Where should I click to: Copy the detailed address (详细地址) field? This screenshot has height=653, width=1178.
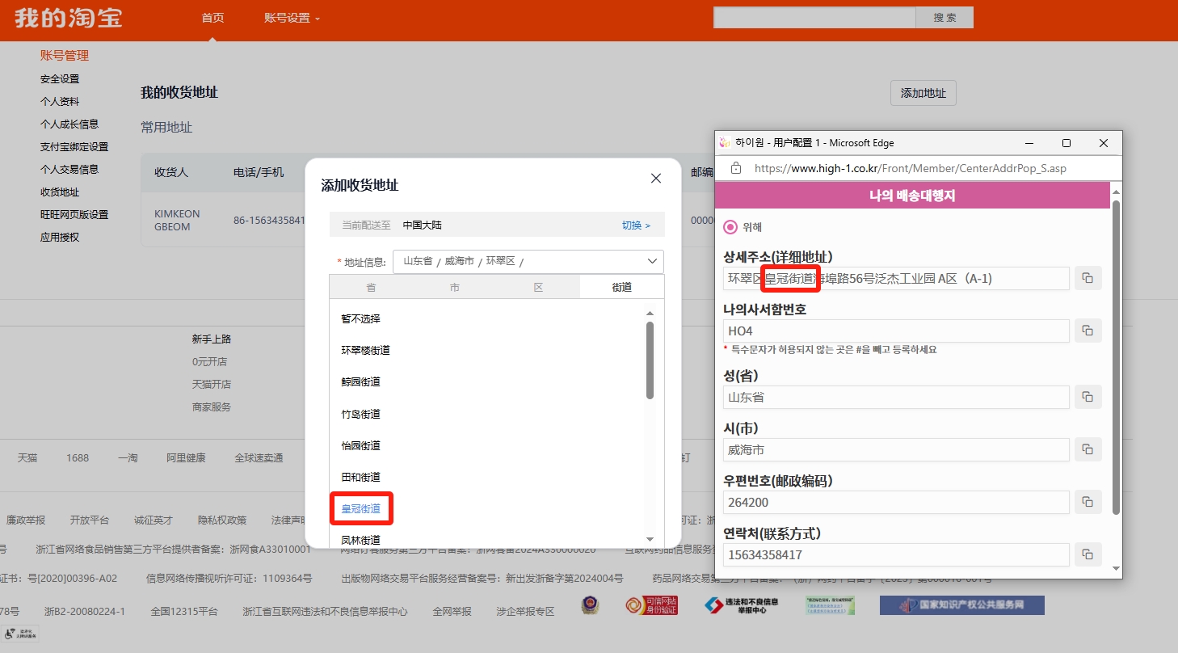[x=1088, y=278]
